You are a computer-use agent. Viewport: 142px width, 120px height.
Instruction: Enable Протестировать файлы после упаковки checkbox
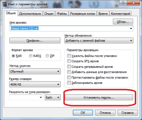69,77
